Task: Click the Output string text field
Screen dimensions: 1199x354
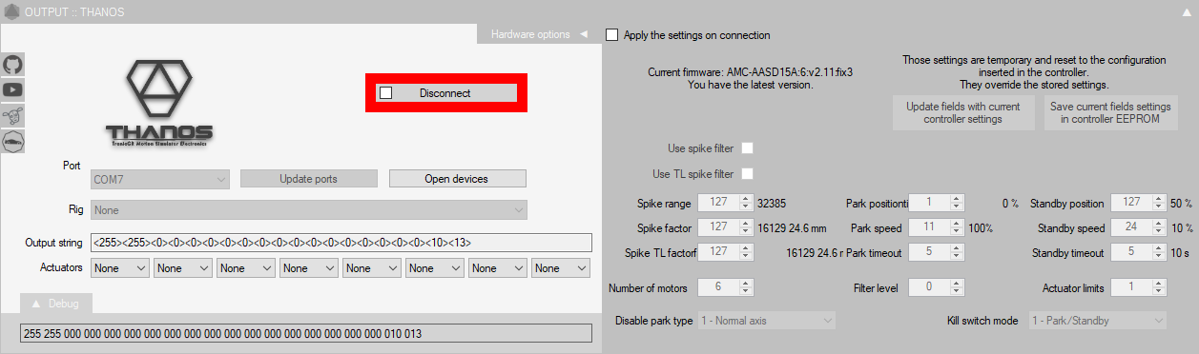Action: (341, 242)
